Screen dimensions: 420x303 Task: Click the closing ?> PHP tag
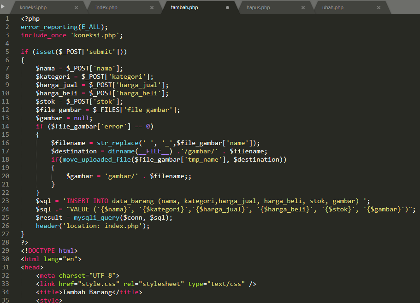pos(24,243)
